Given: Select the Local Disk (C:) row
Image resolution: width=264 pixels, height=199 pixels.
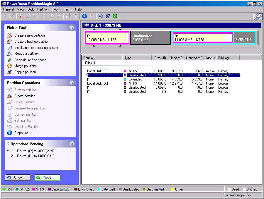Looking at the screenshot, I should (x=163, y=71).
